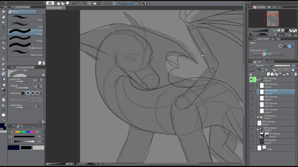The width and height of the screenshot is (298, 167).
Task: Open brush size stepper arrows
Action: (38, 80)
